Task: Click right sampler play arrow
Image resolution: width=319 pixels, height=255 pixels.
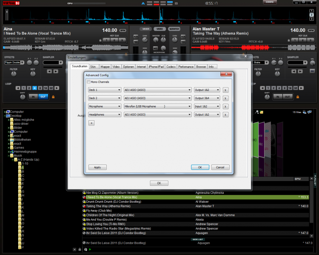Action: [300, 71]
